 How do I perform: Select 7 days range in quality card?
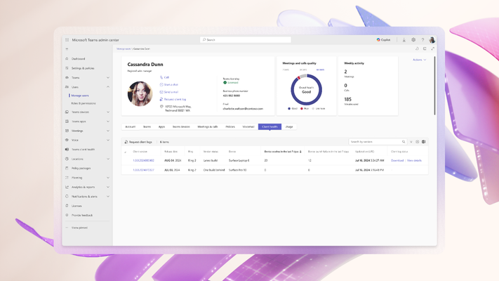[286, 70]
